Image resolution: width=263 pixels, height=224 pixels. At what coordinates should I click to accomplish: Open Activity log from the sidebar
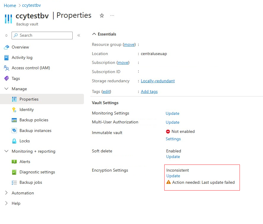pos(22,58)
